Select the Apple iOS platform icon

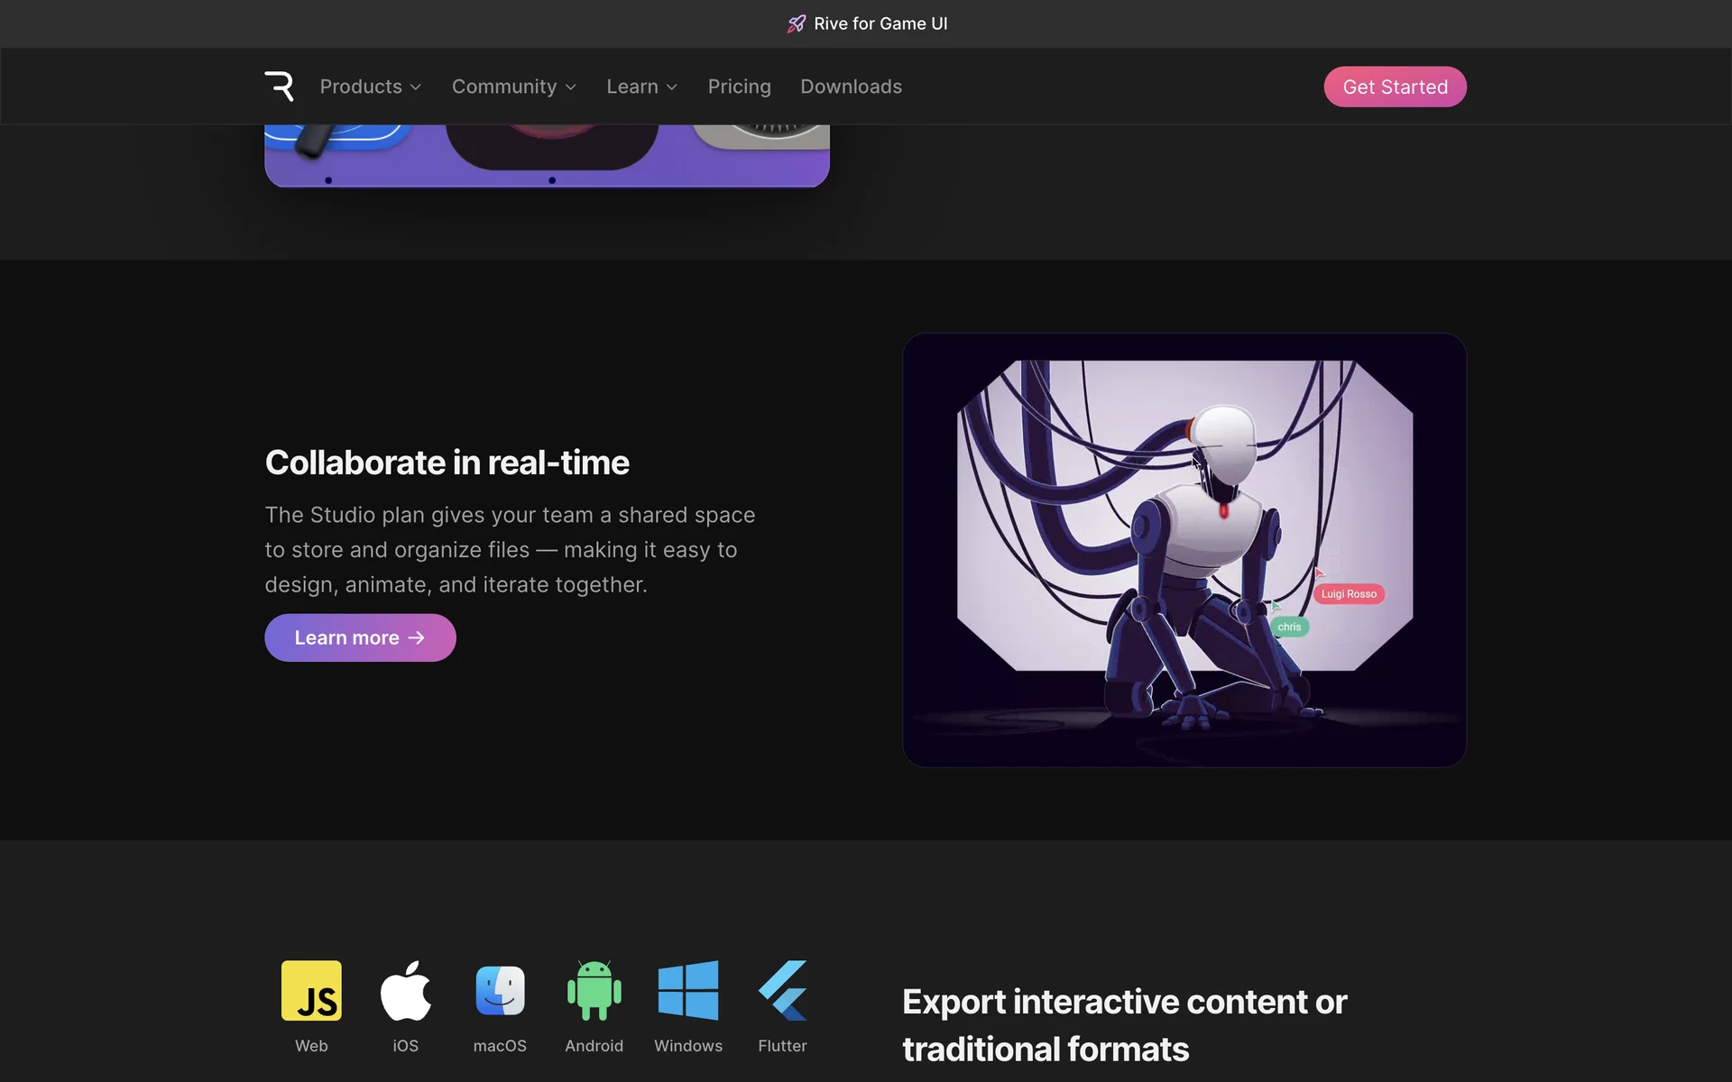pos(405,990)
